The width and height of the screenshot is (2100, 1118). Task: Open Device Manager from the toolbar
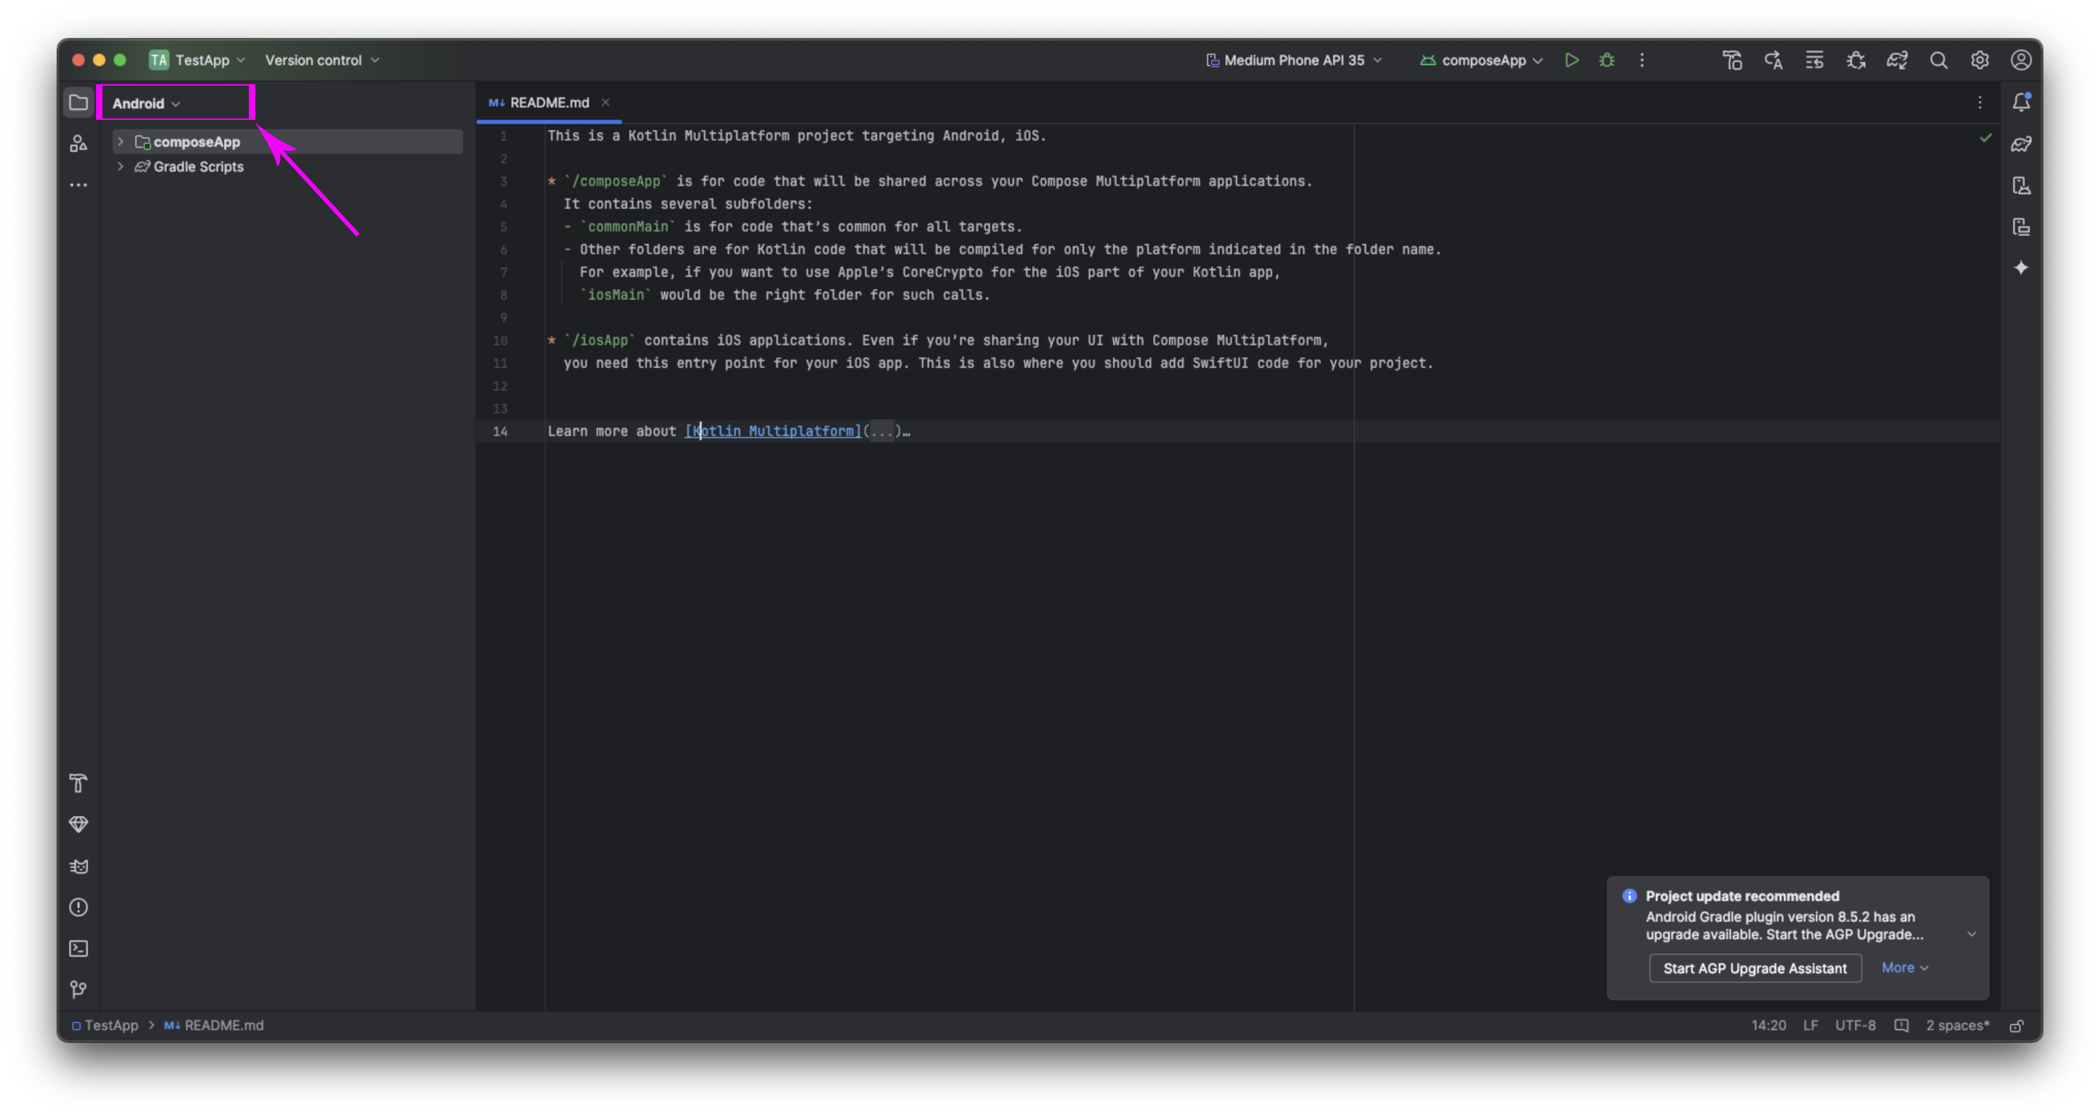pos(1732,60)
